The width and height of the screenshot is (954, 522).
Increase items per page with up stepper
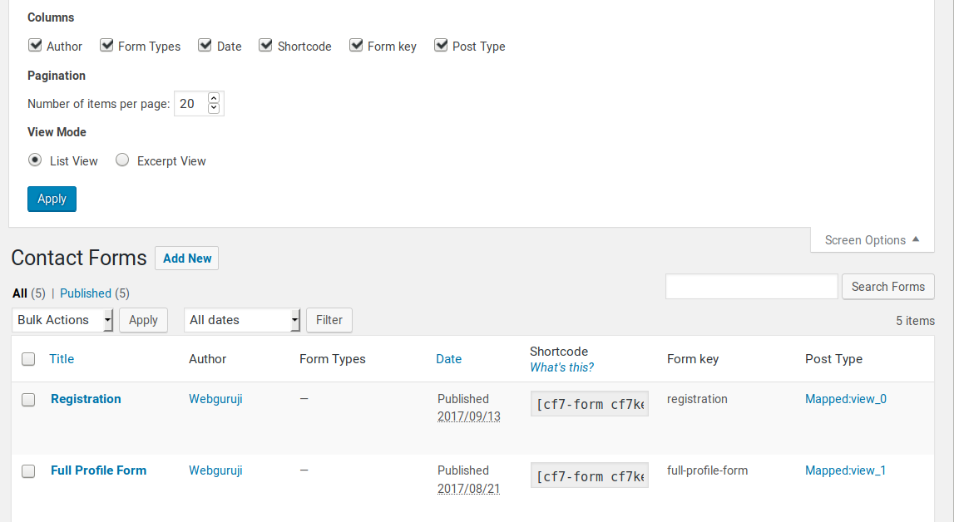click(x=214, y=98)
